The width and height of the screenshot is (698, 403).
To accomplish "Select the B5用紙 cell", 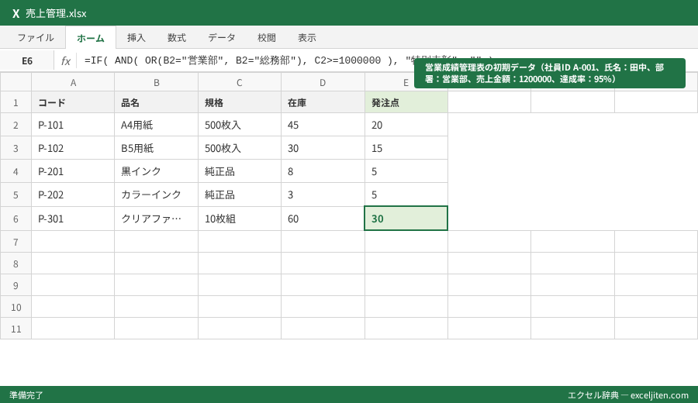I will [x=156, y=148].
